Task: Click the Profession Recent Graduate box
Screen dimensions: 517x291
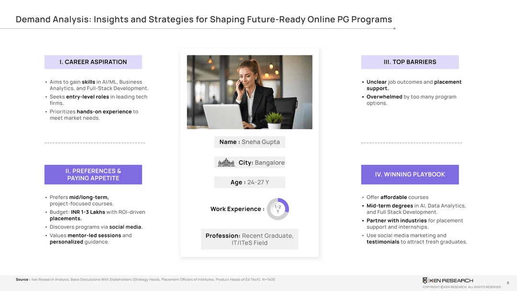Action: coord(249,239)
